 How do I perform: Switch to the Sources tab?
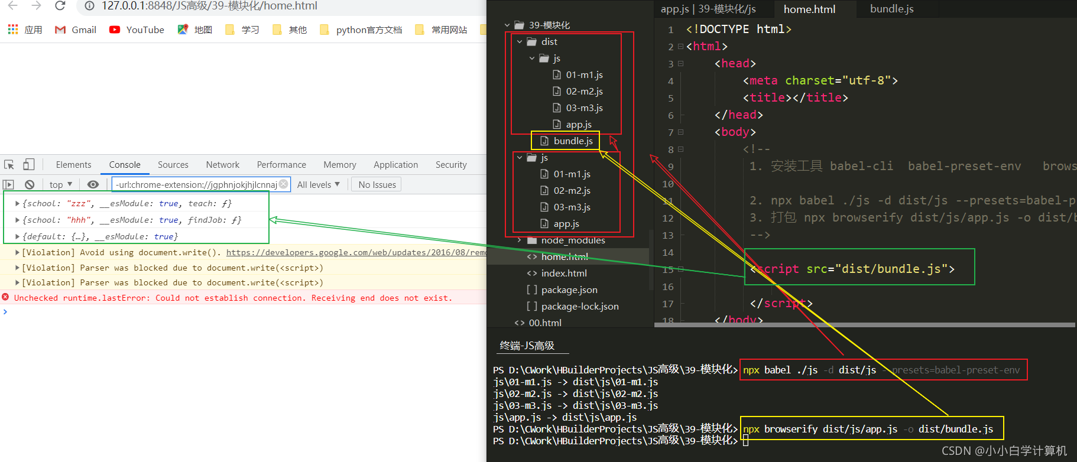coord(173,165)
